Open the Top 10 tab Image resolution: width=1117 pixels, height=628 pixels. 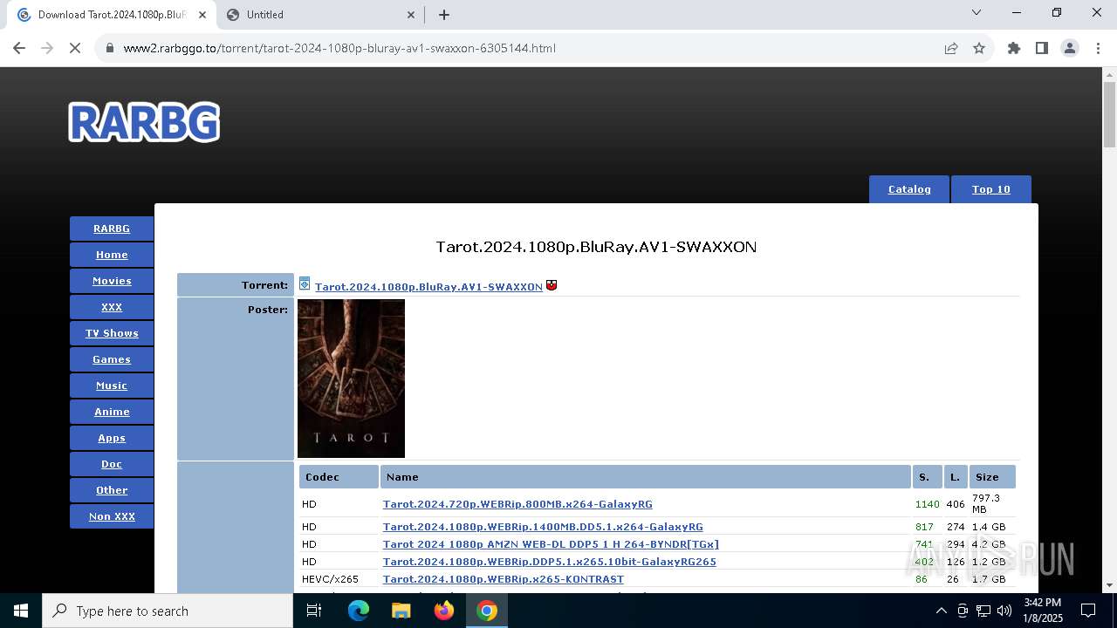[991, 189]
